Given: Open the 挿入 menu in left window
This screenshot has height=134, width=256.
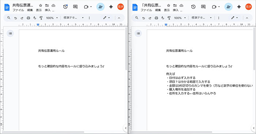Looking at the screenshot, I should click(48, 10).
